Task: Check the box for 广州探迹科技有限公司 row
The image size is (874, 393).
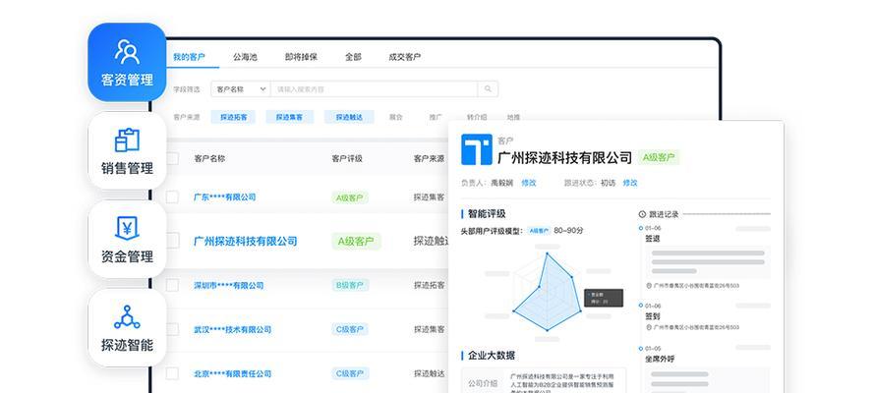Action: click(172, 241)
